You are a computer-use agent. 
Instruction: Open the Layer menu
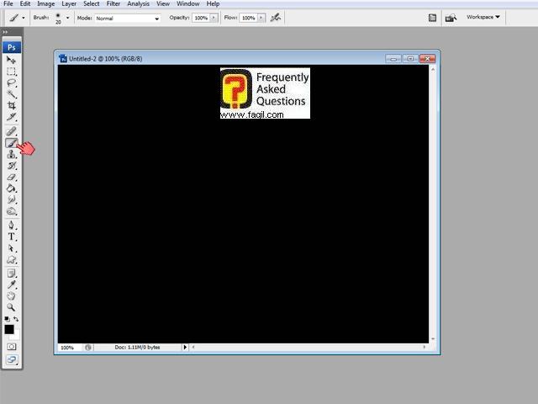click(69, 4)
